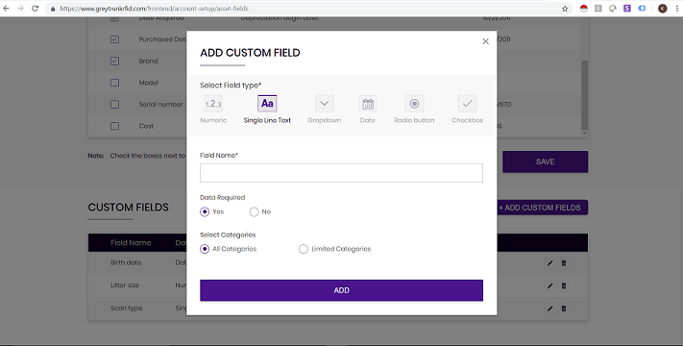Image resolution: width=683 pixels, height=346 pixels.
Task: Close the Add Custom Field dialog
Action: (x=486, y=41)
